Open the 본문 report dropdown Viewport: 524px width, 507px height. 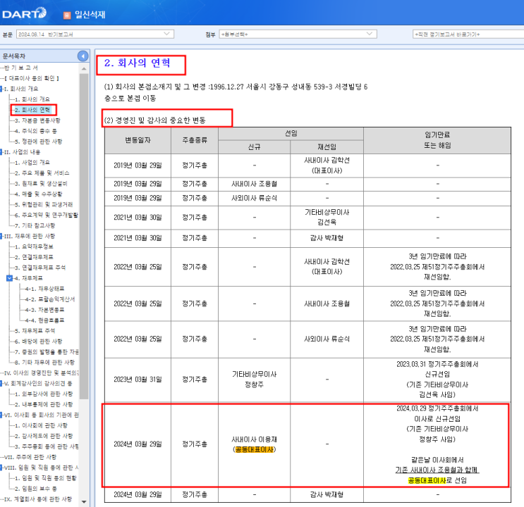click(x=95, y=35)
